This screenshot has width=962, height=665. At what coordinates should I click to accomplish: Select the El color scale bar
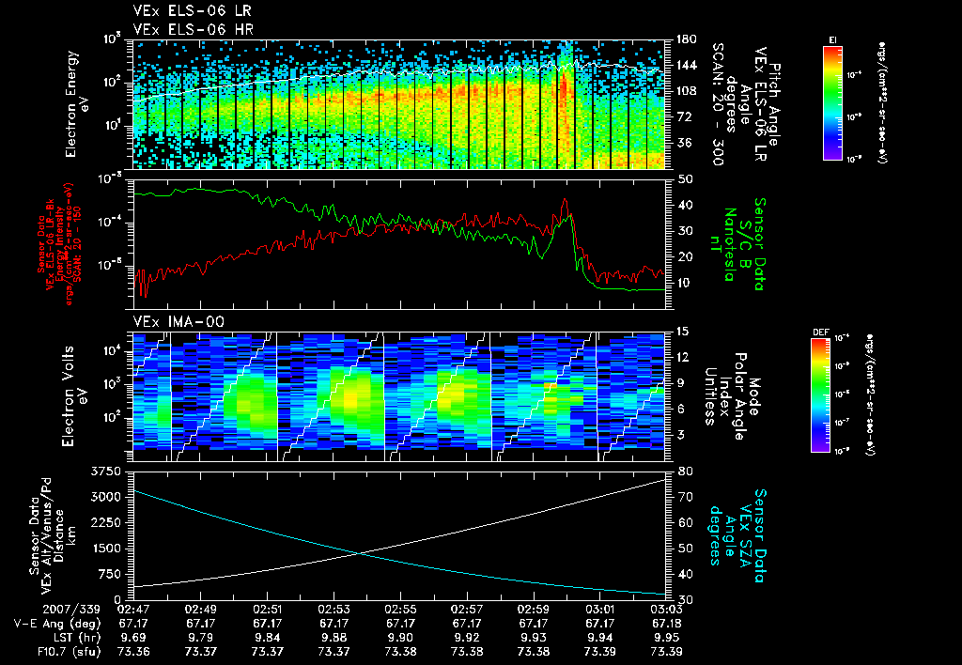click(x=832, y=103)
